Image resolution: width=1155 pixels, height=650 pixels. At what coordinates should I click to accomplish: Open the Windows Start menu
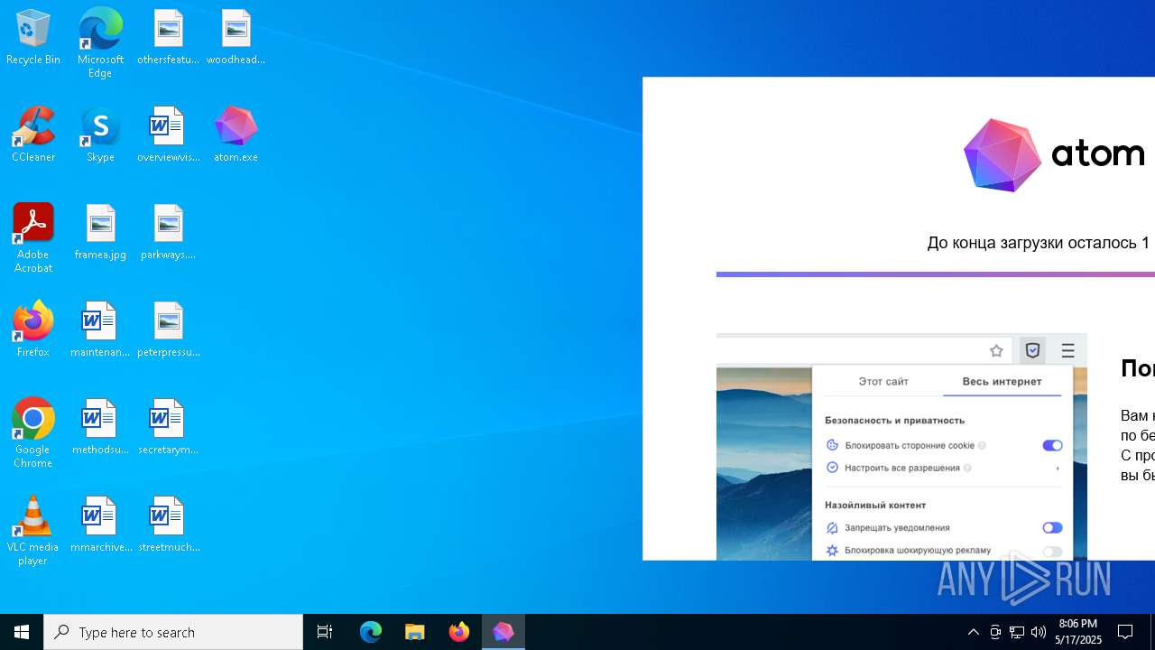click(x=22, y=632)
